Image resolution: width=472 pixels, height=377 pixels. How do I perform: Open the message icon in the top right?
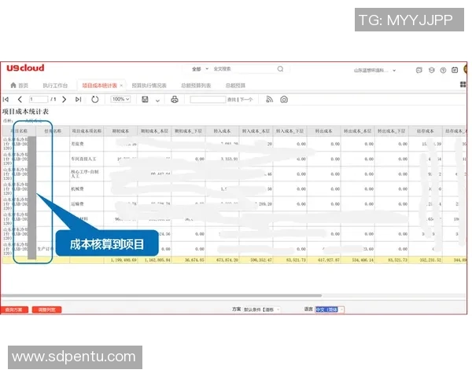coord(419,70)
